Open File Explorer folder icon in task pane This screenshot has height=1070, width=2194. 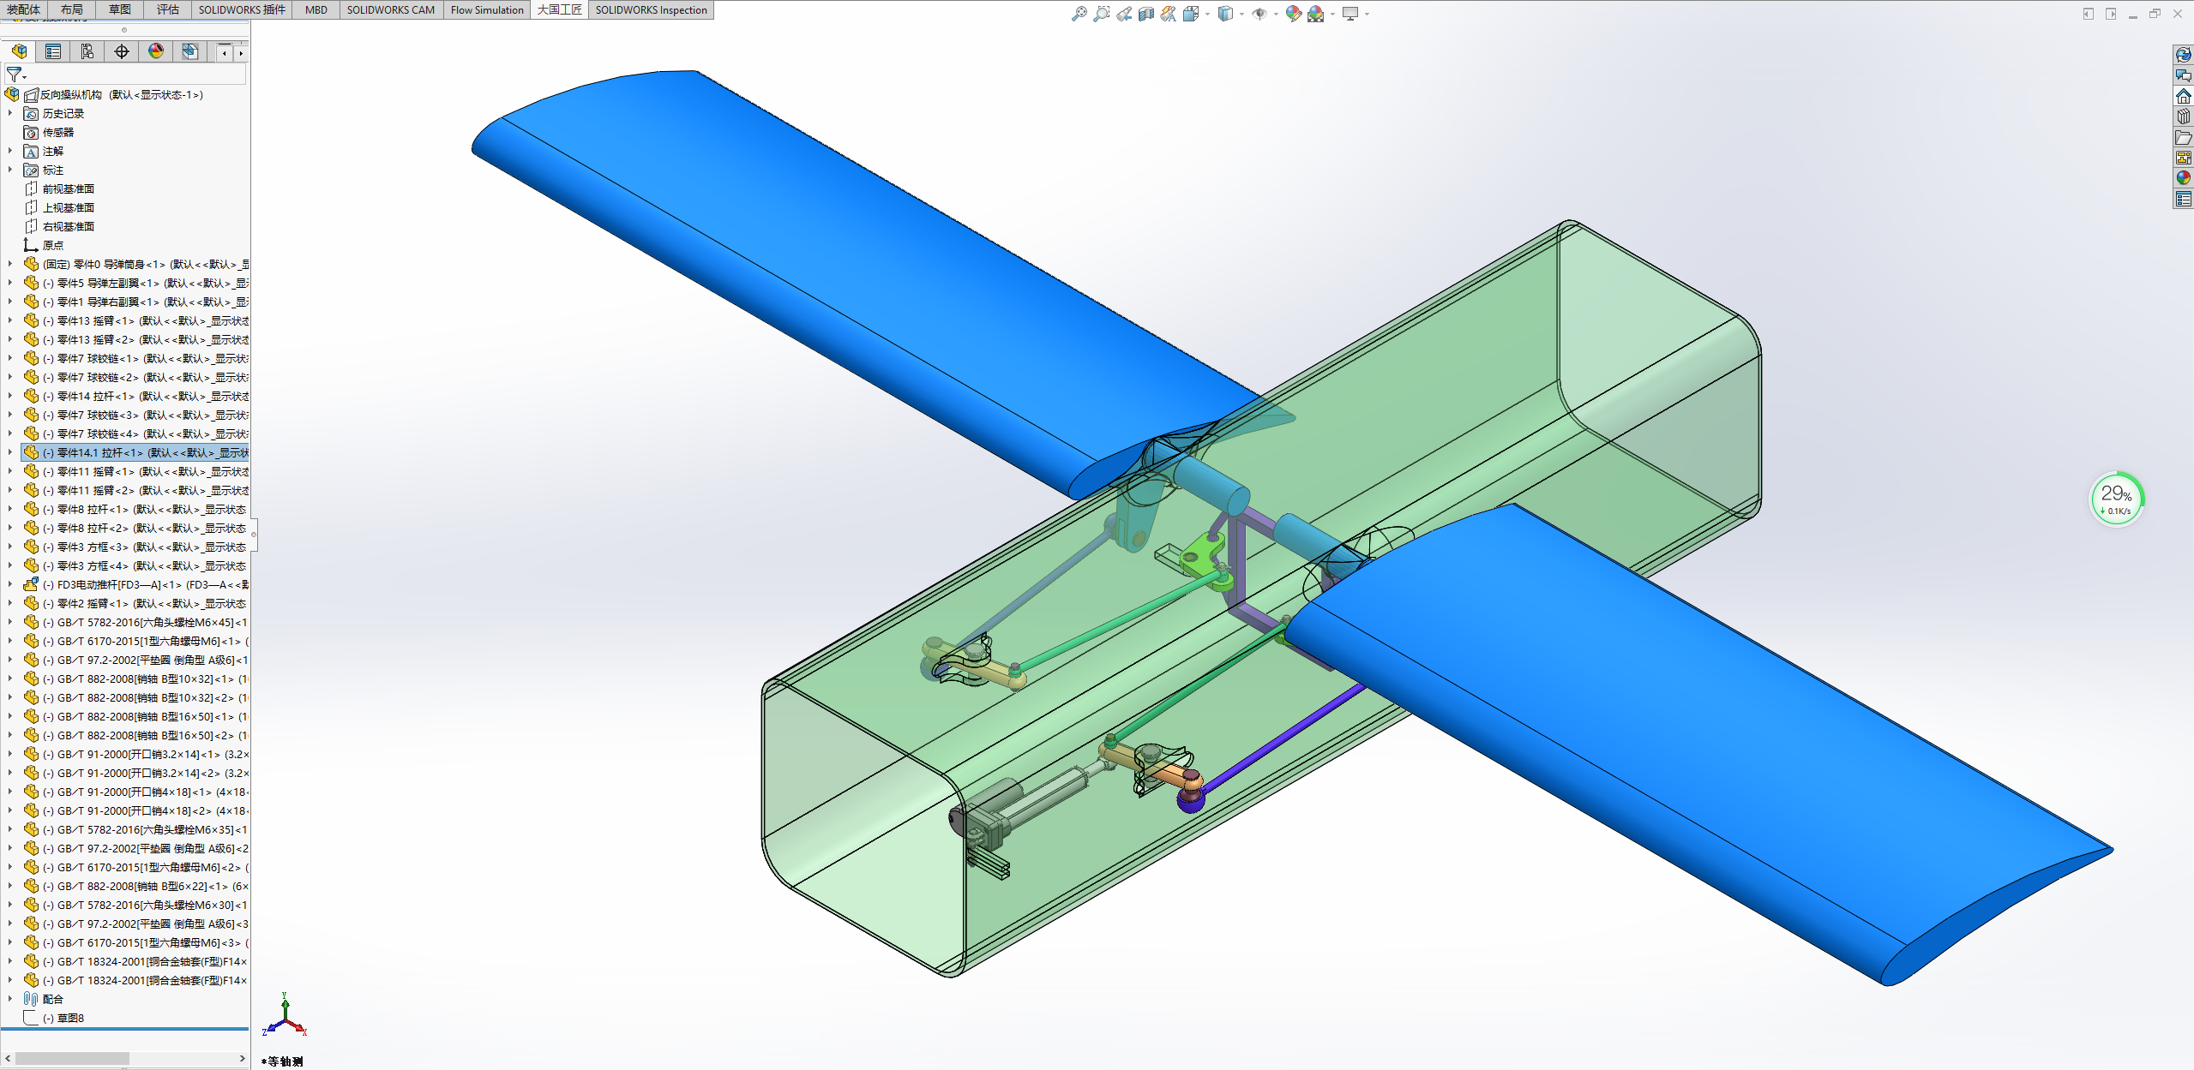[2183, 138]
